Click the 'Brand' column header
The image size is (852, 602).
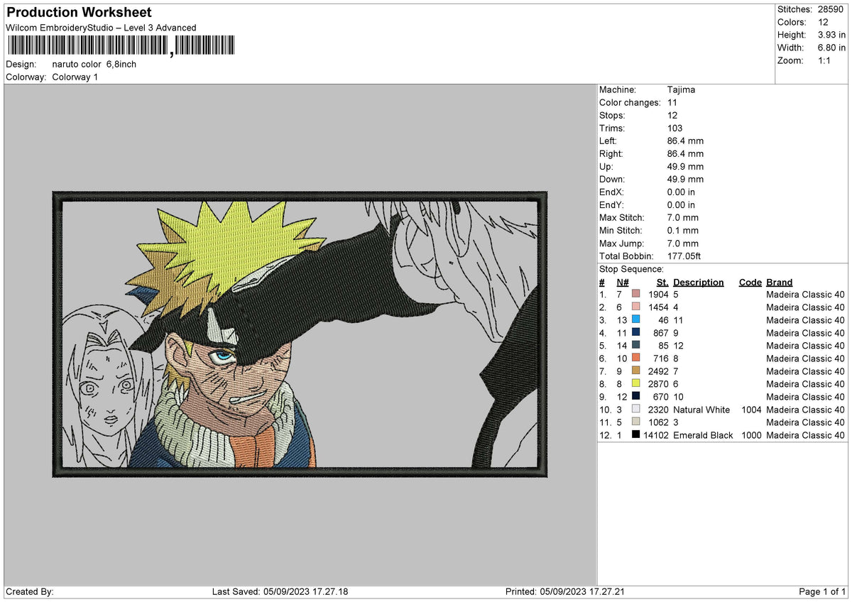pyautogui.click(x=780, y=282)
